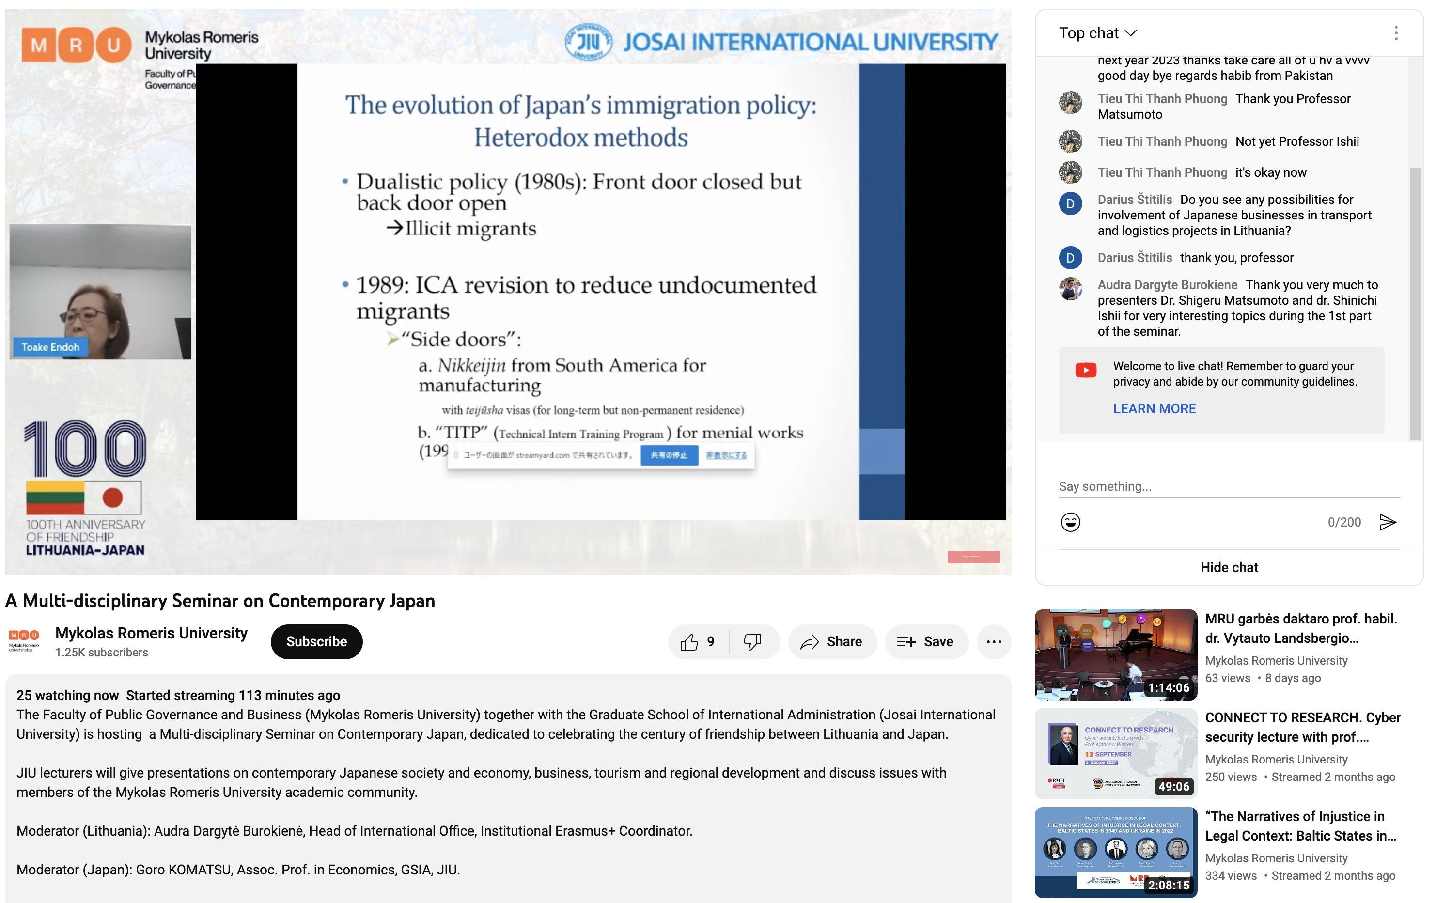Open Mykolas Romeris University channel avatar
The height and width of the screenshot is (903, 1436).
coord(24,641)
